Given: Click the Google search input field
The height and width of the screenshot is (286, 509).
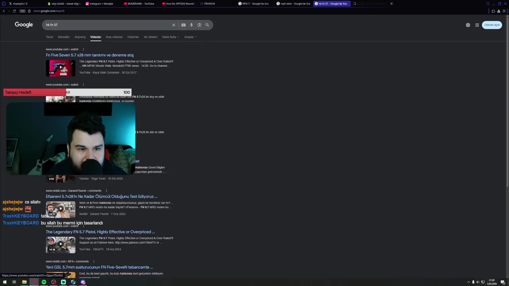Looking at the screenshot, I should (x=107, y=25).
